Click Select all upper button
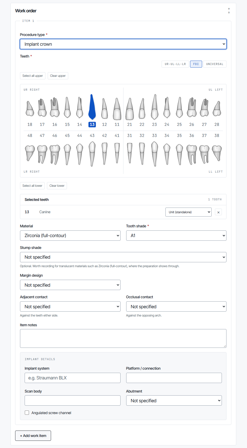Viewport: 247px width, 448px height. (33, 76)
